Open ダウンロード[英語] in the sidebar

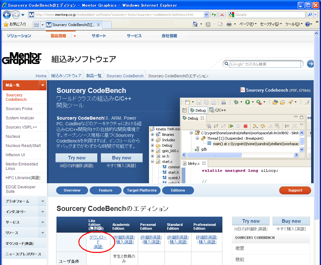19,243
